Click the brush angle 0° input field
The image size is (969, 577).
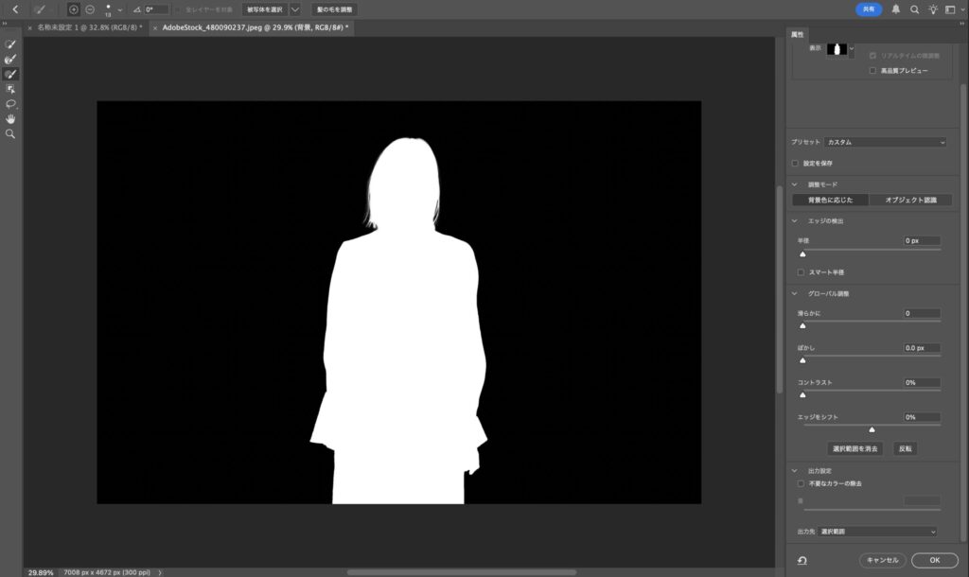point(156,9)
